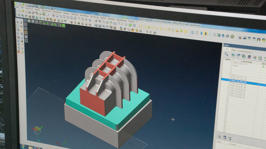Click the cone solid primitive icon
Image resolution: width=266 pixels, height=149 pixels.
(82, 23)
